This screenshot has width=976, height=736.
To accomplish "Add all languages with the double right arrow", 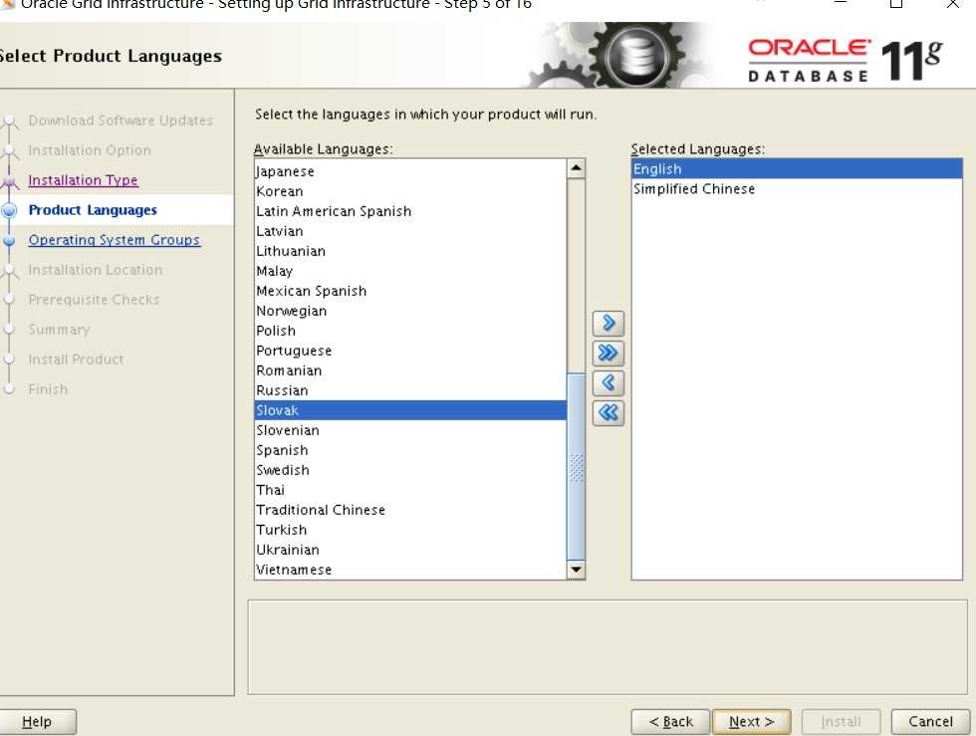I will (609, 353).
